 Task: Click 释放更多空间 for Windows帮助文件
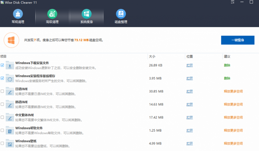[x=233, y=131]
